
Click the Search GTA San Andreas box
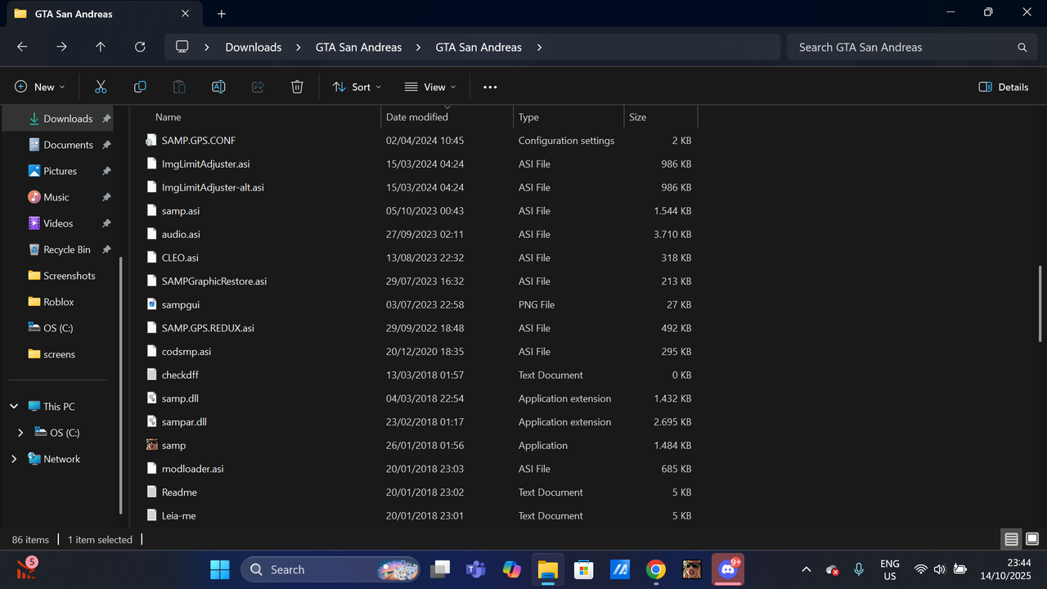910,47
